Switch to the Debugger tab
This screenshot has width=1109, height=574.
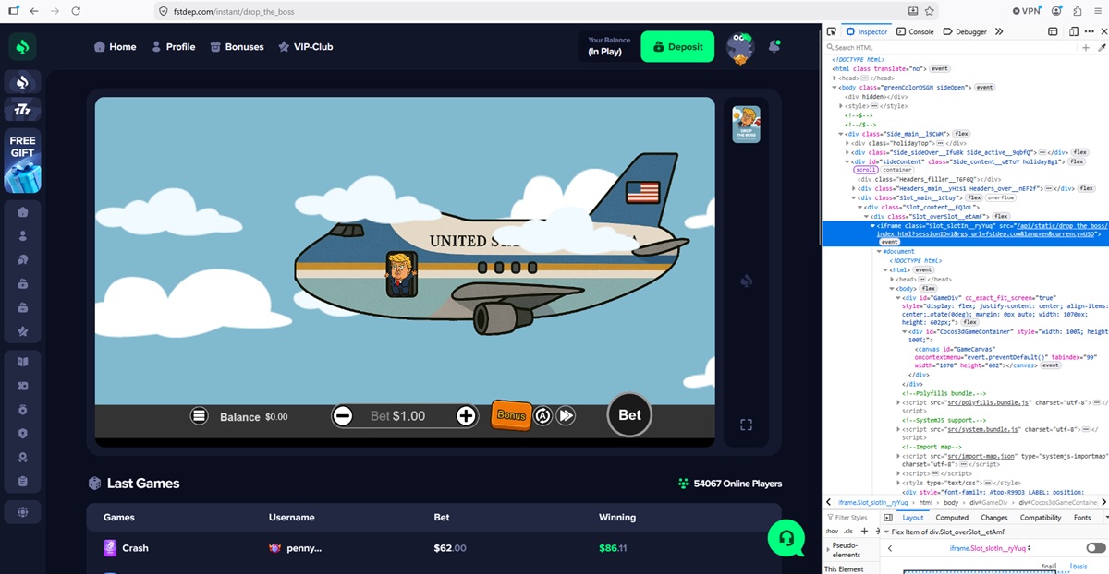[x=965, y=31]
